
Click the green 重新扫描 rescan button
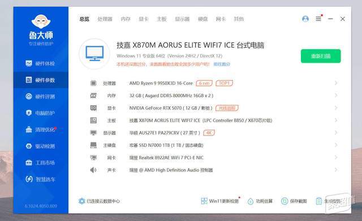pos(321,56)
